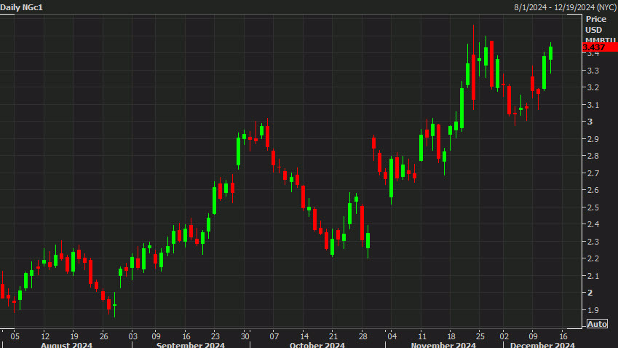Select the August 2024 month label
Image resolution: width=618 pixels, height=348 pixels.
tap(67, 345)
